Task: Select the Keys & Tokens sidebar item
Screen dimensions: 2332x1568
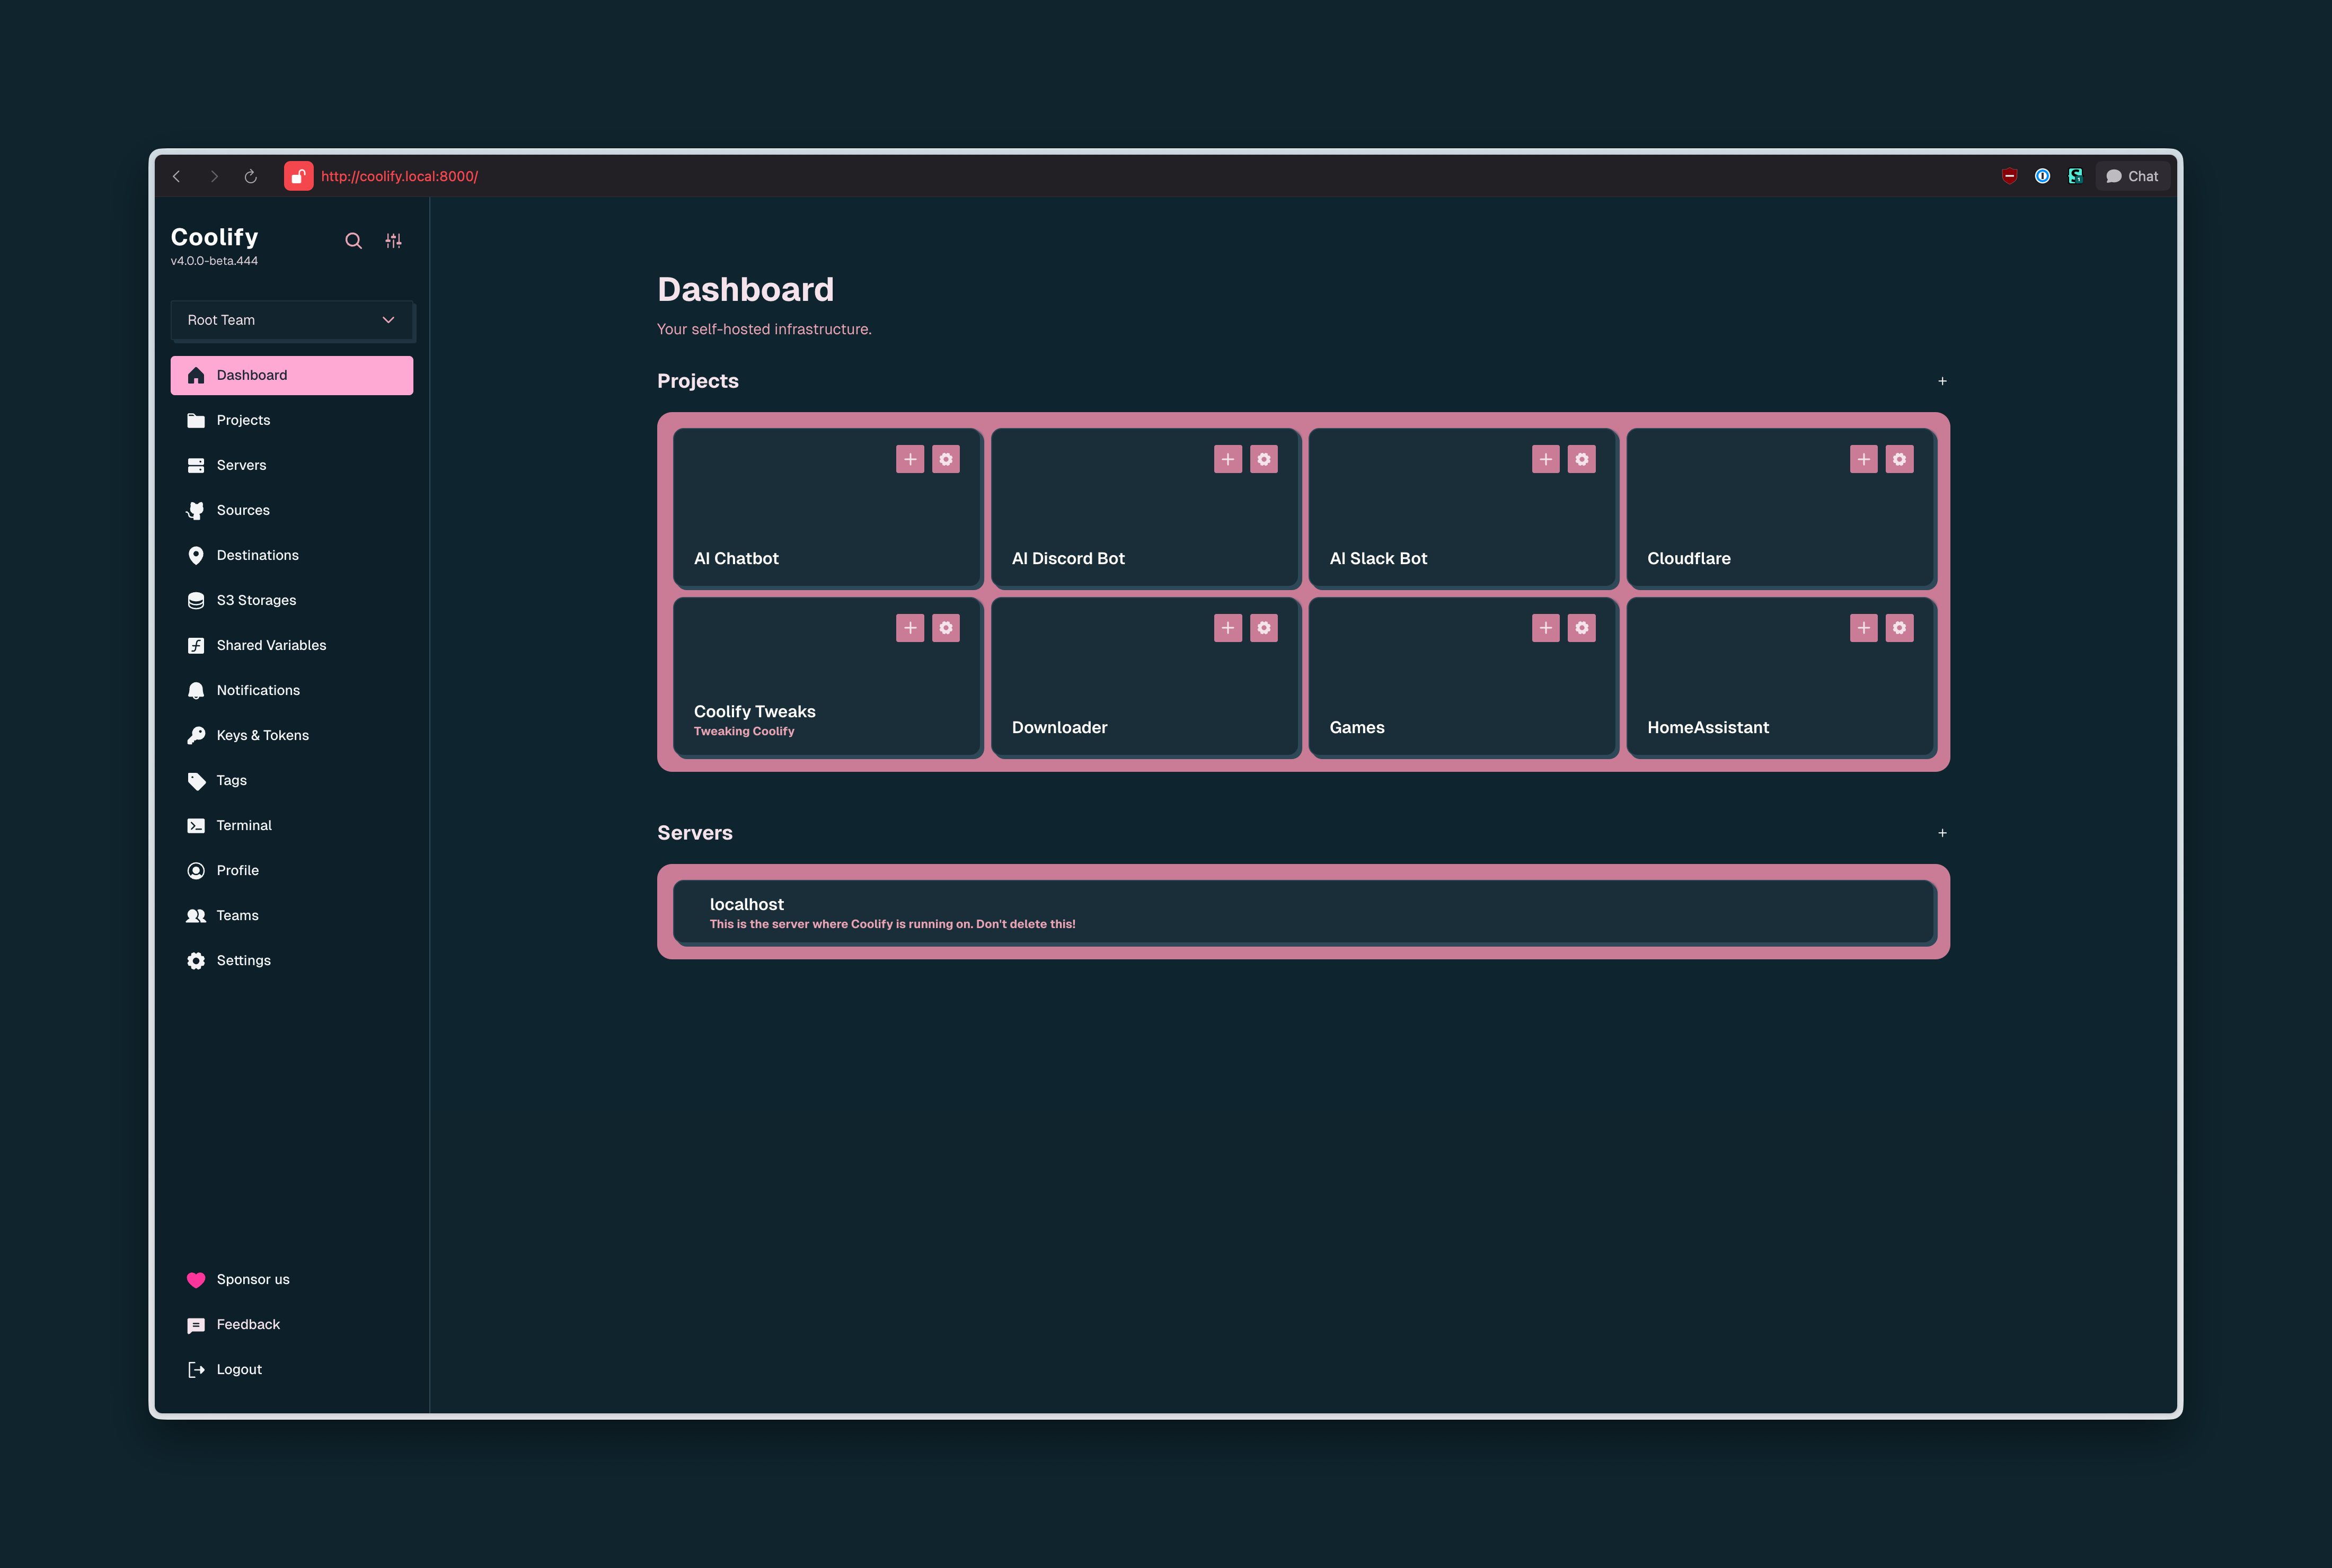Action: (x=262, y=735)
